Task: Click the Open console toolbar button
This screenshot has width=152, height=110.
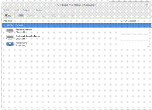Action: 26,15
